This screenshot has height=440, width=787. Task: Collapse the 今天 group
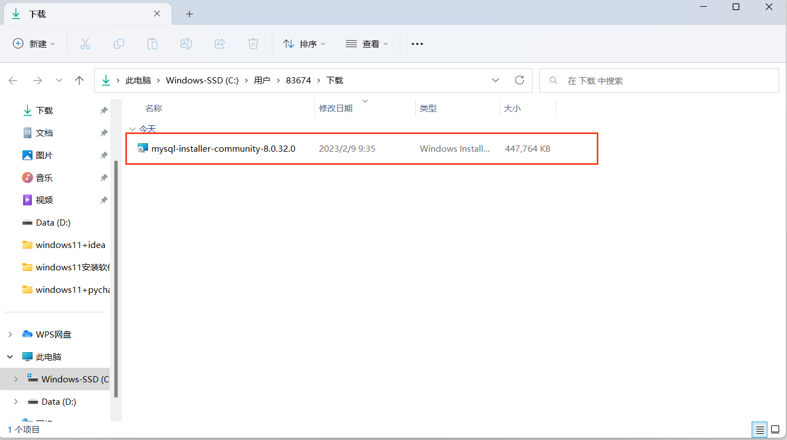point(132,129)
